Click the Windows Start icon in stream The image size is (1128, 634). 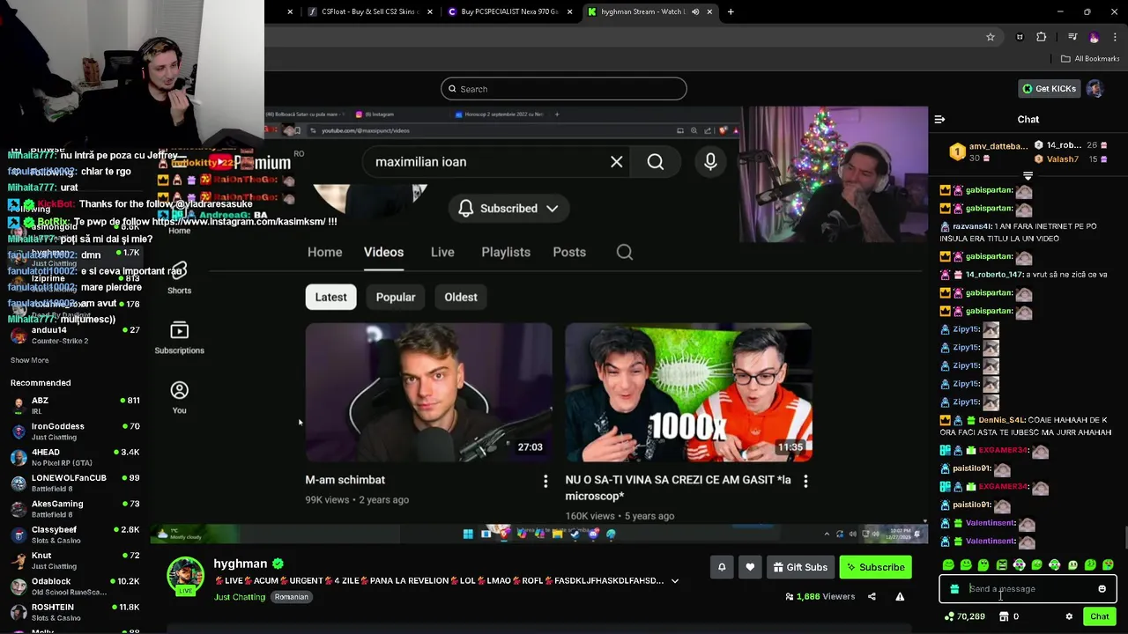[x=468, y=534]
